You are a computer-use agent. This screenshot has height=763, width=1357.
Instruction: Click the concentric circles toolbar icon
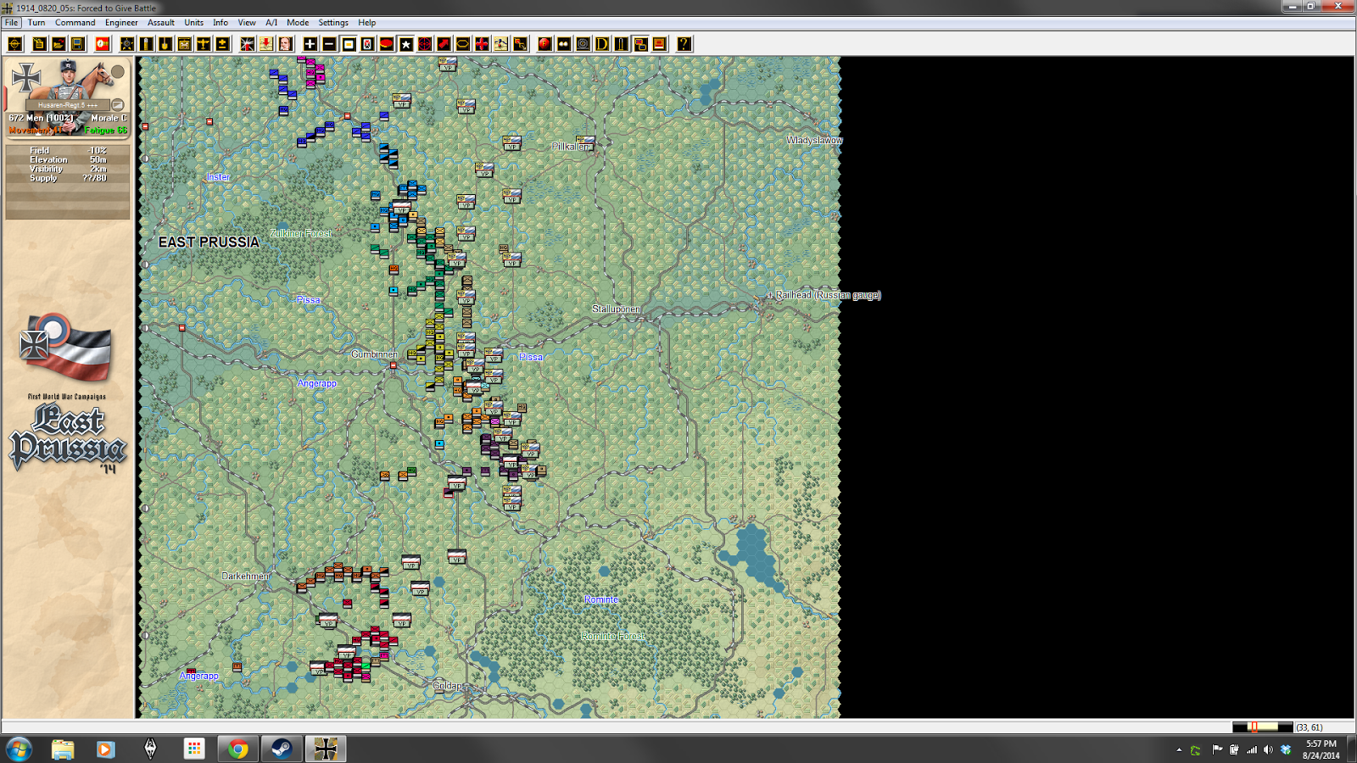(583, 44)
